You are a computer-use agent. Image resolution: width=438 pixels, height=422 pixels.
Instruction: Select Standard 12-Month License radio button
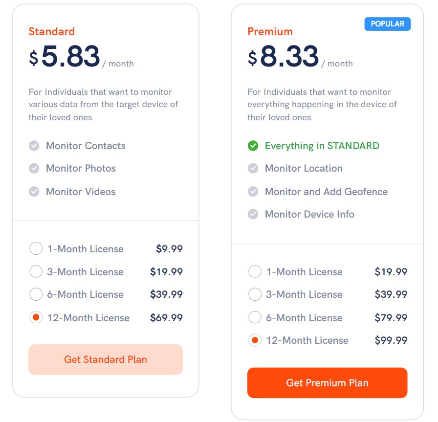(36, 317)
